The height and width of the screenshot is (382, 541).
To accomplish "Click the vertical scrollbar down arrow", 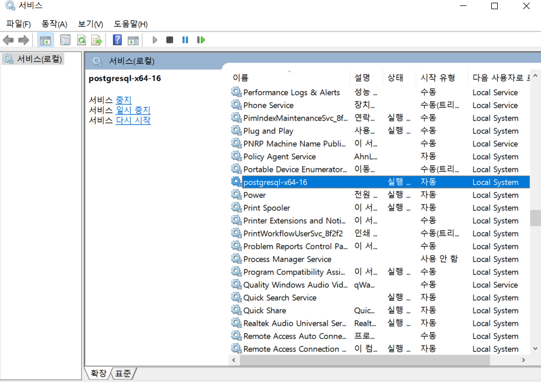I will coord(535,349).
